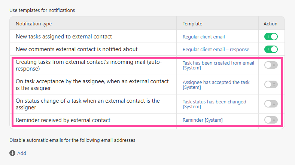295x165 pixels.
Task: Click the Notification type column header
Action: [34, 24]
